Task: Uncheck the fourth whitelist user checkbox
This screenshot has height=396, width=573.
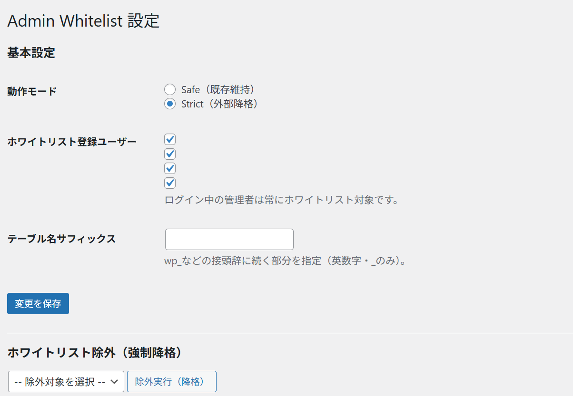Action: pos(170,183)
